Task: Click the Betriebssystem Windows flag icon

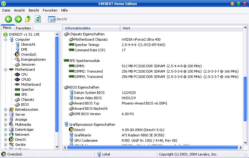Action: pyautogui.click(x=11, y=110)
